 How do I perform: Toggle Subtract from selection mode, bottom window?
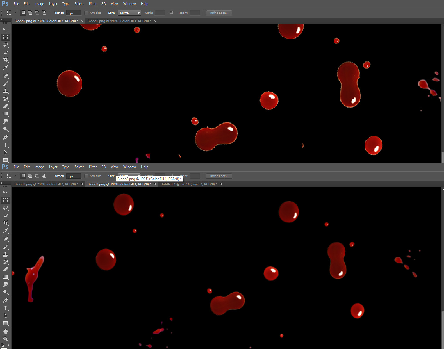[x=37, y=176]
